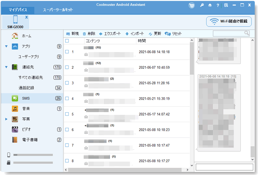258x175 pixels.
Task: Select the SM-G9300 device phone icon
Action: pos(15,19)
